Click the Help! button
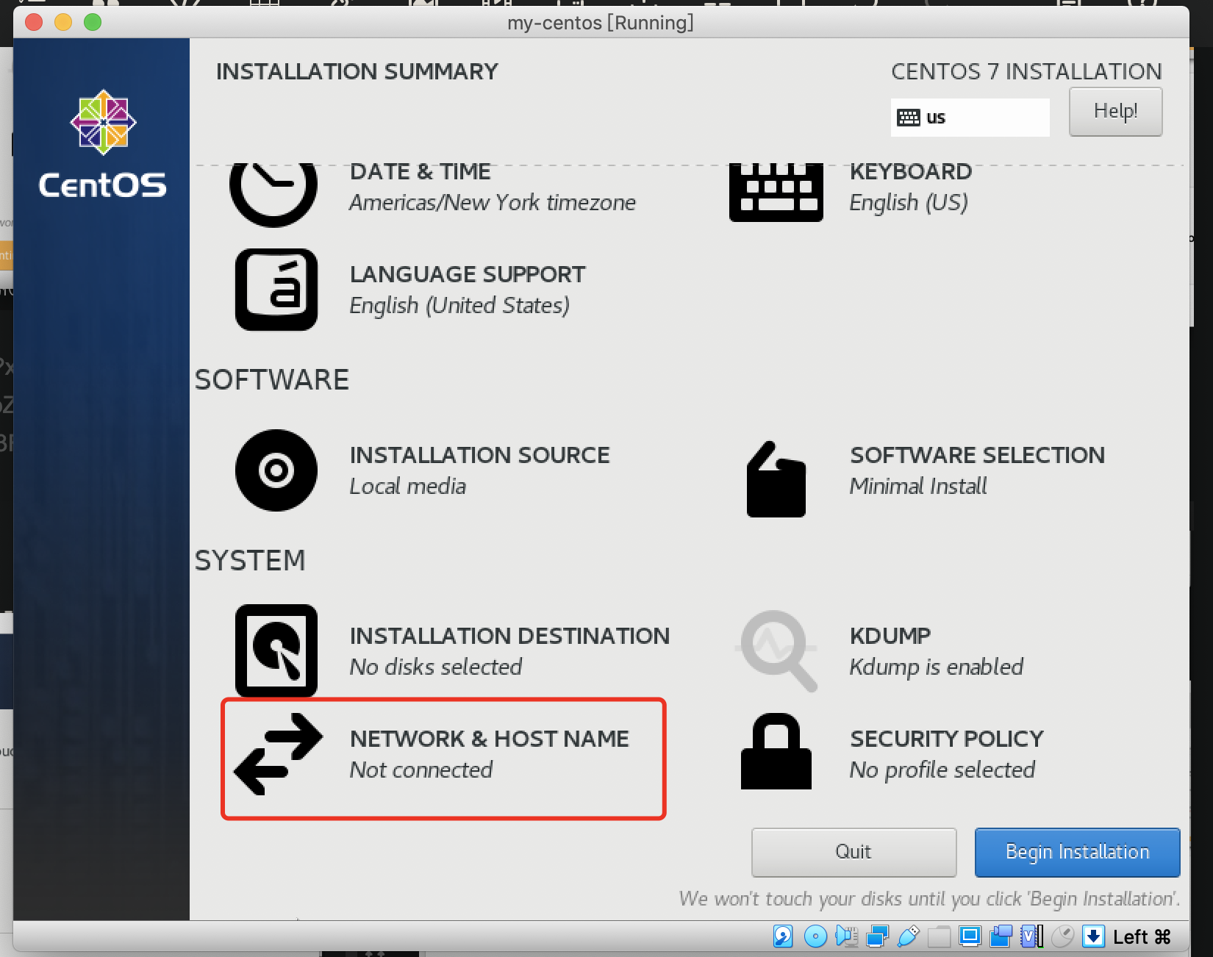Viewport: 1213px width, 957px height. pos(1116,112)
